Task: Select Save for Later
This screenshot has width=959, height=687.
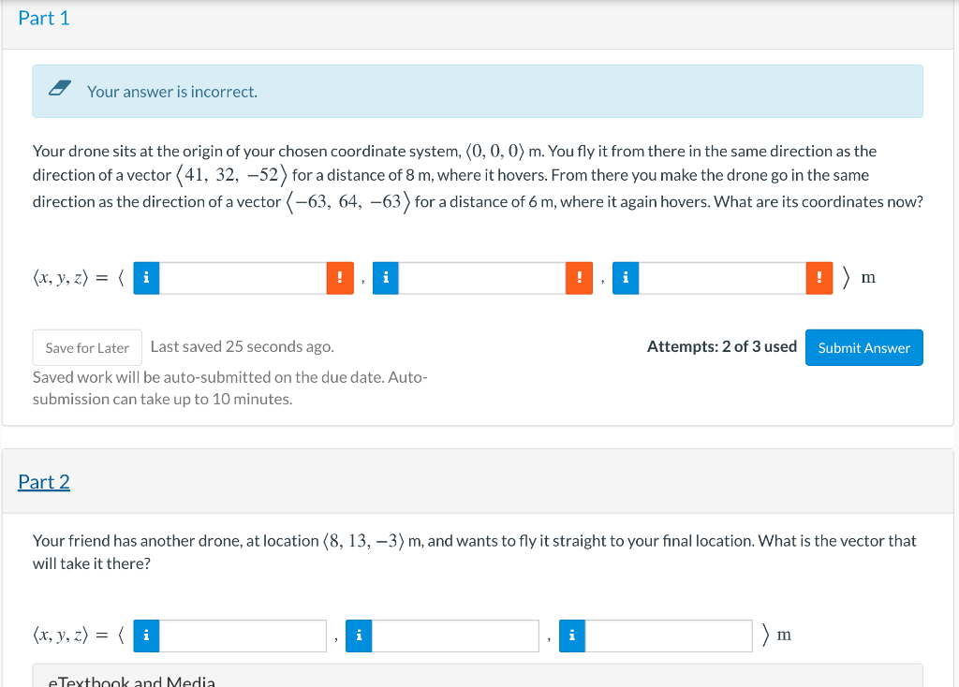Action: click(x=87, y=347)
